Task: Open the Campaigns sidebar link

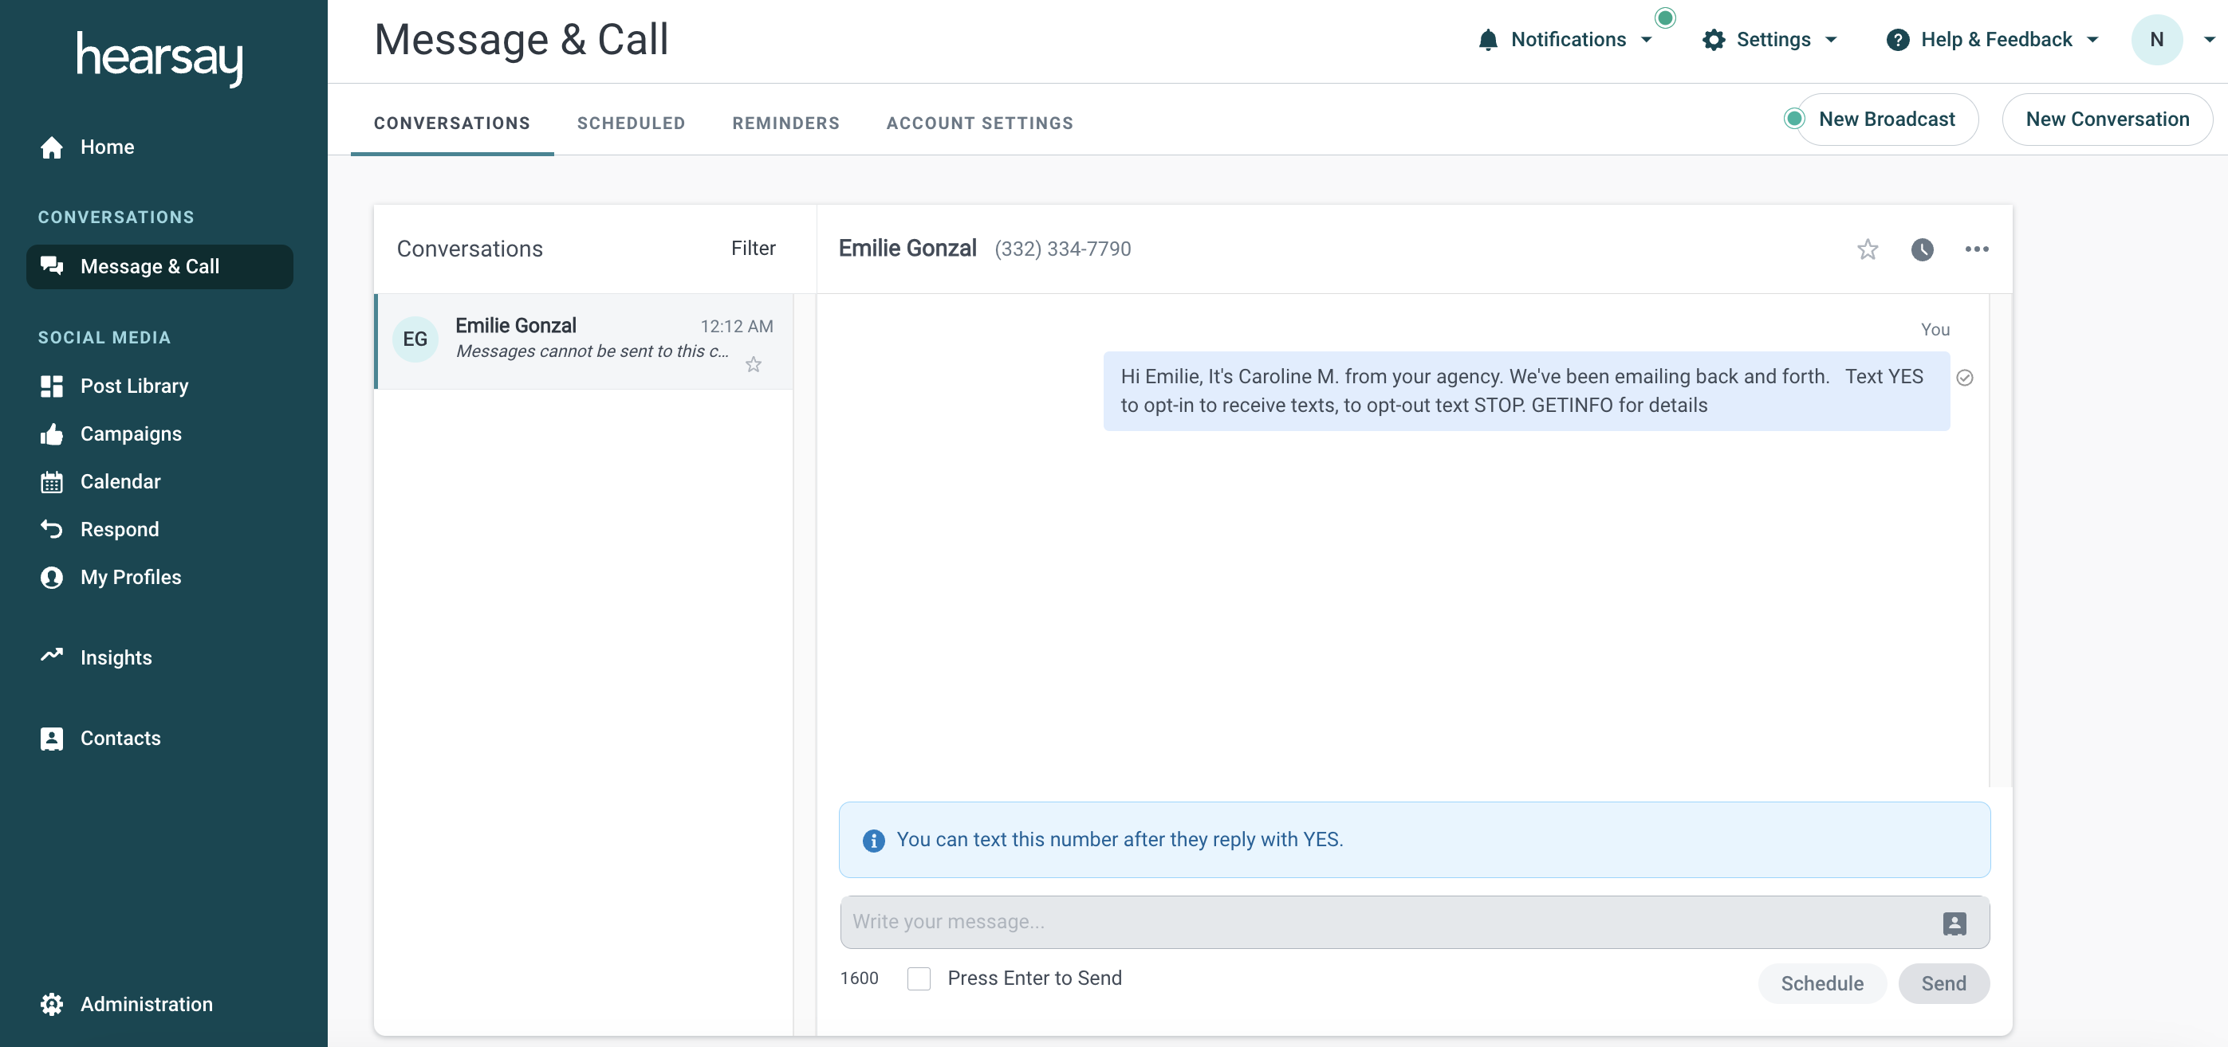Action: click(131, 434)
